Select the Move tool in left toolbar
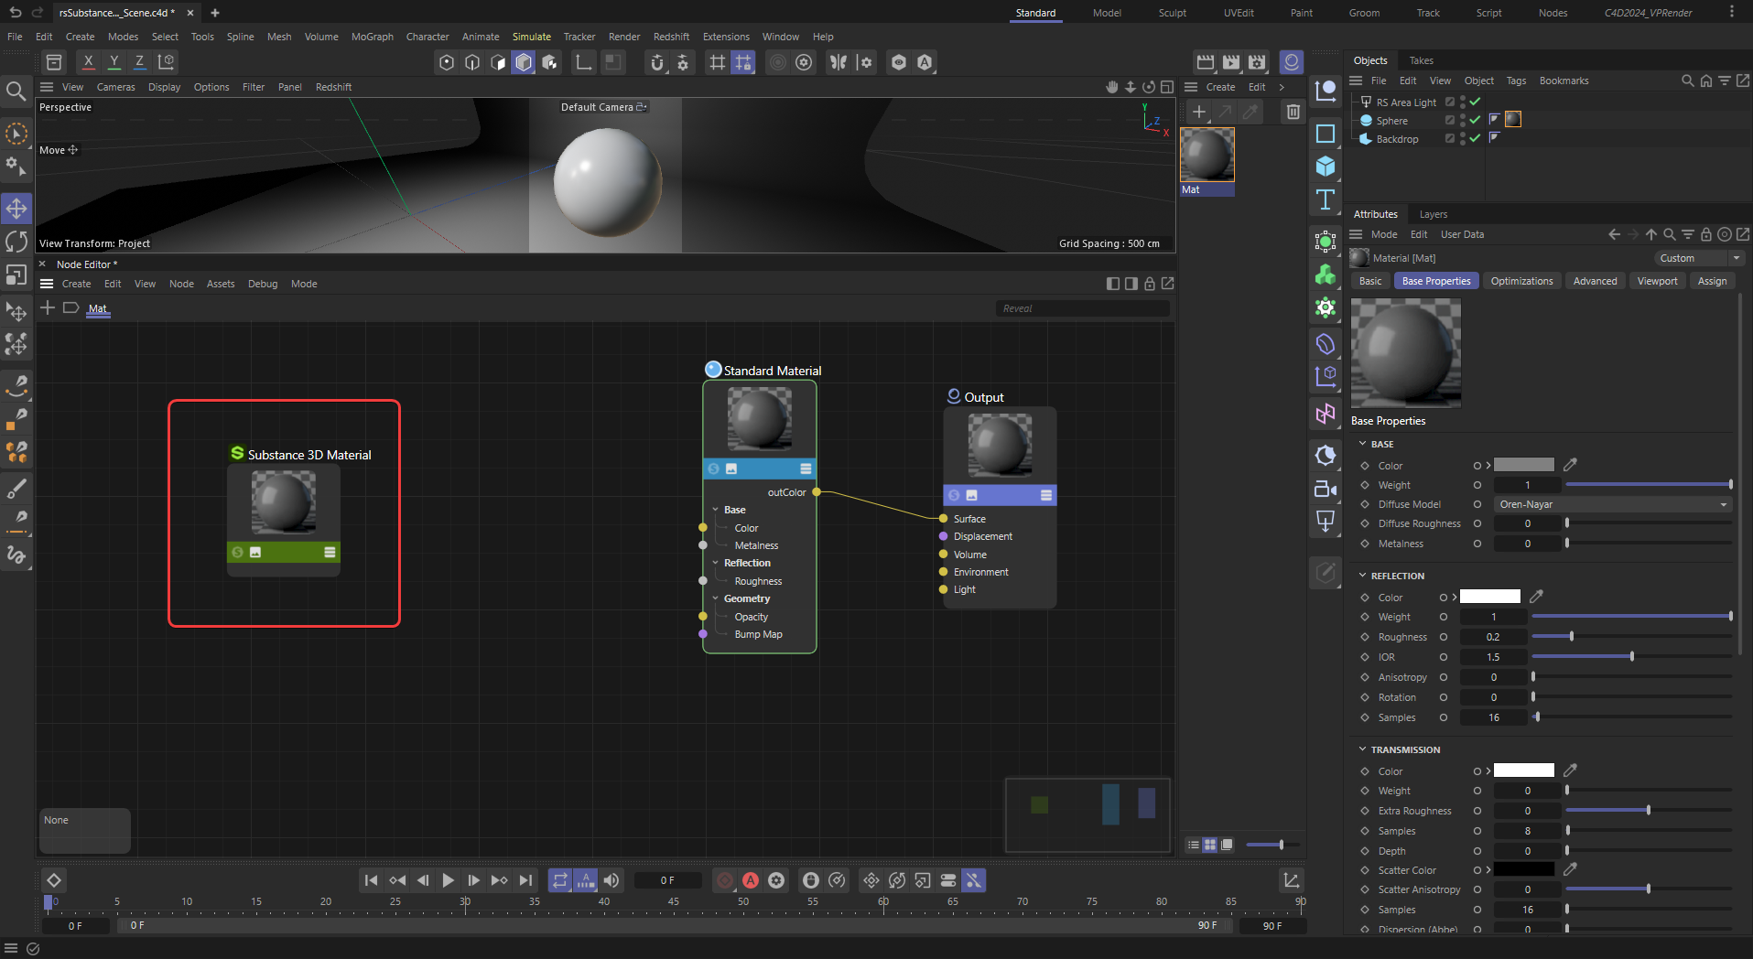Screen dimensions: 1753x959 [x=16, y=209]
